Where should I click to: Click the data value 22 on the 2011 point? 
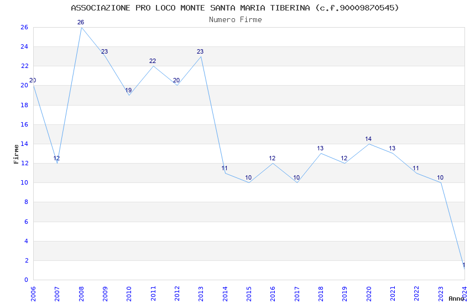tap(153, 61)
